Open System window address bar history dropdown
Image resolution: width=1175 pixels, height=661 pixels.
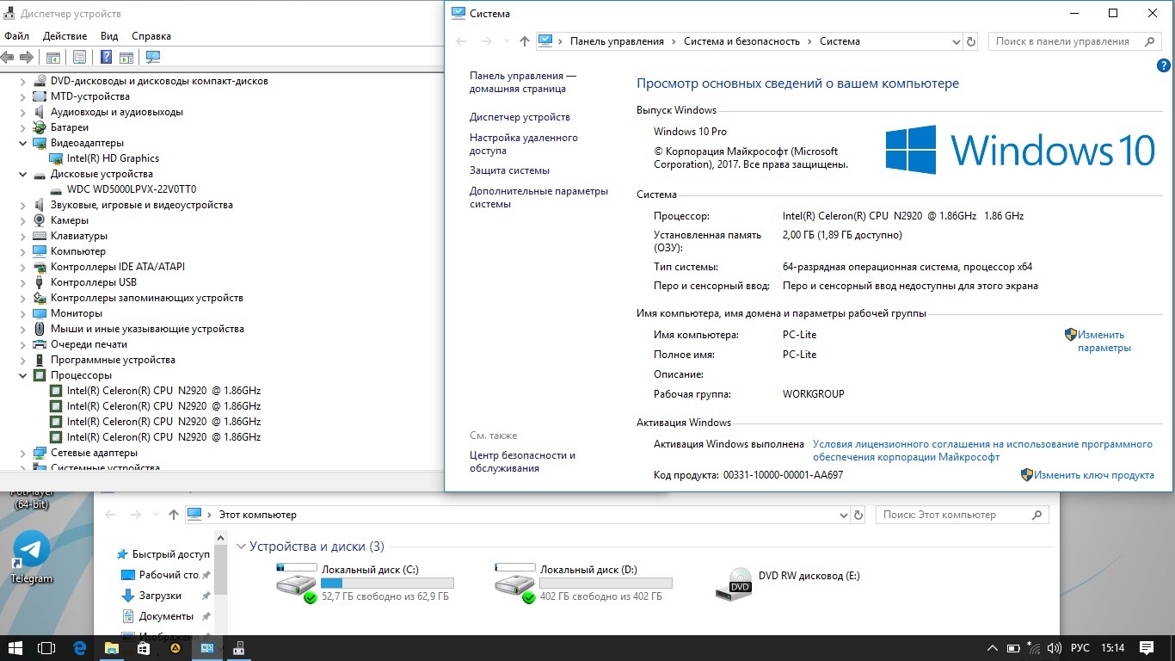coord(956,41)
